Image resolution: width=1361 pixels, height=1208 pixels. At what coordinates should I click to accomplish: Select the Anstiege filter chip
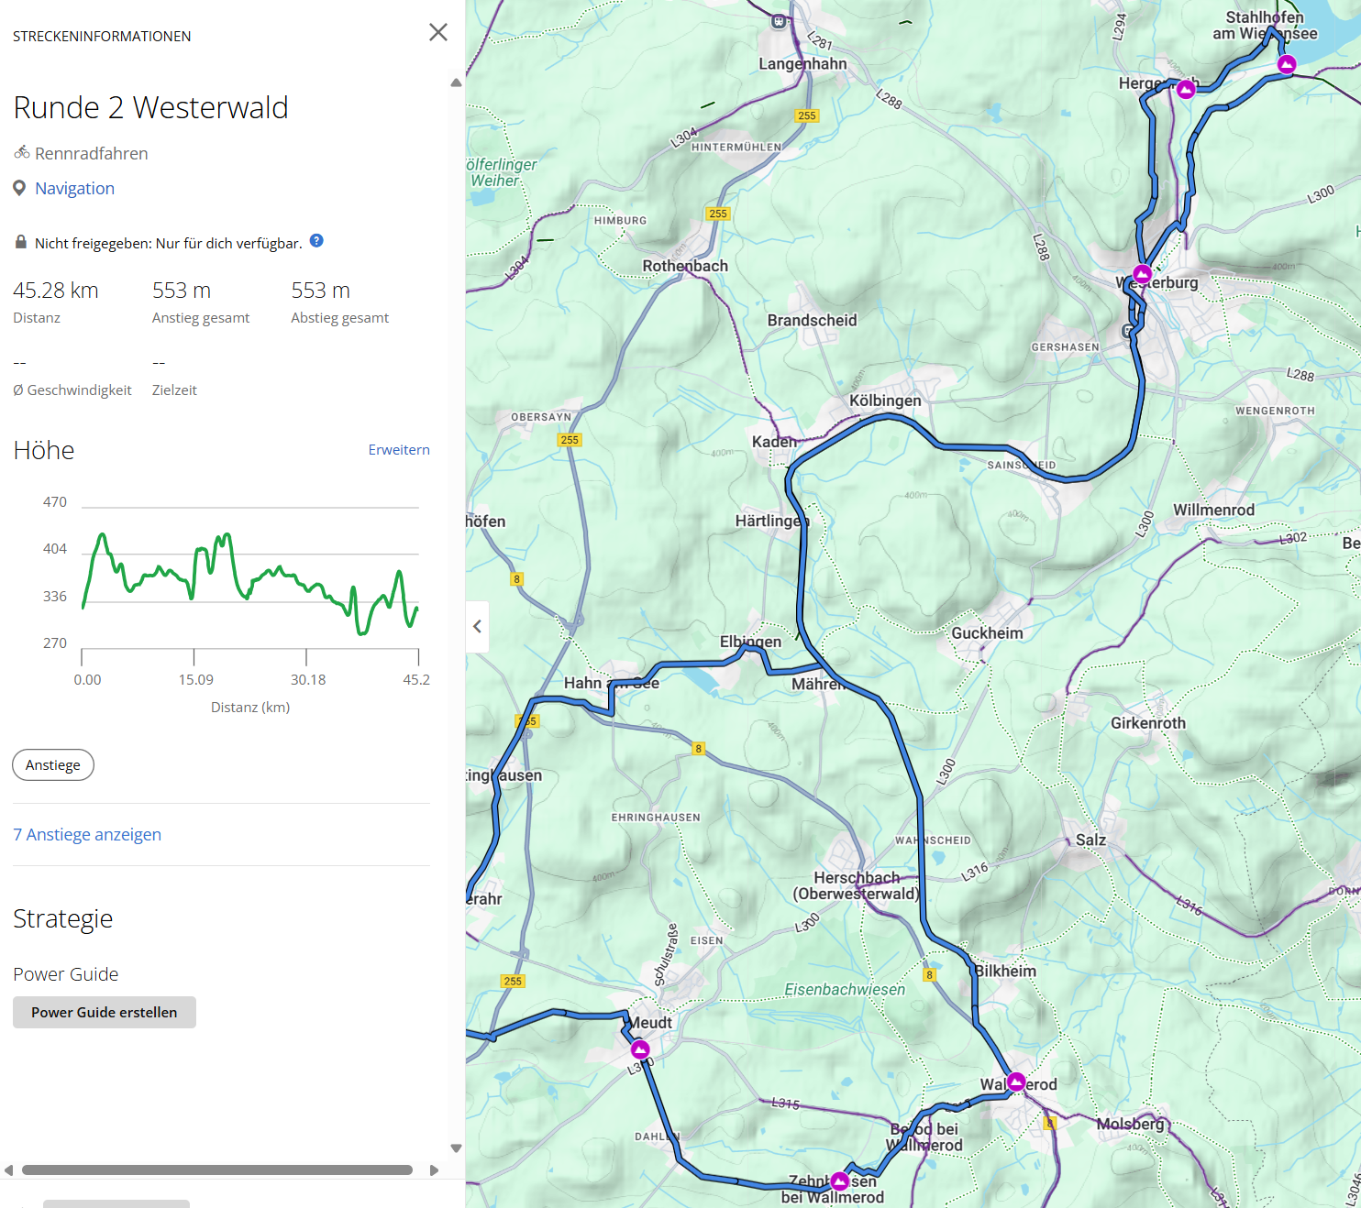click(x=53, y=764)
